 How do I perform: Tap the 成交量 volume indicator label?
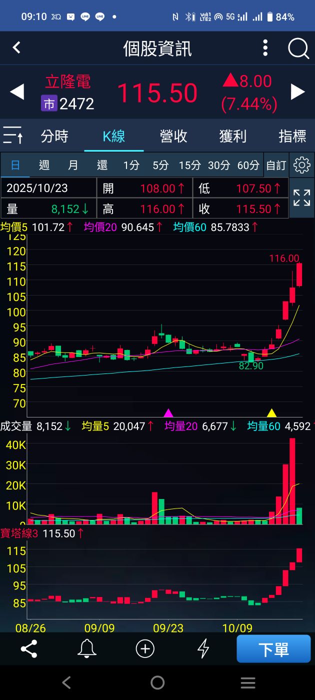coord(16,426)
